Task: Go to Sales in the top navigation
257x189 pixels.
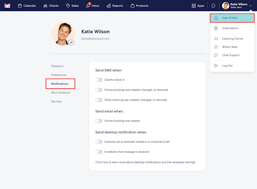Action: [x=72, y=6]
